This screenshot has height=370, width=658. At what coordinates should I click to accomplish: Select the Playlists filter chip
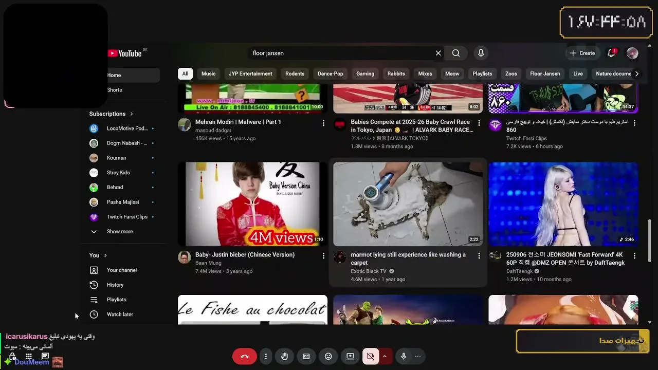point(482,74)
